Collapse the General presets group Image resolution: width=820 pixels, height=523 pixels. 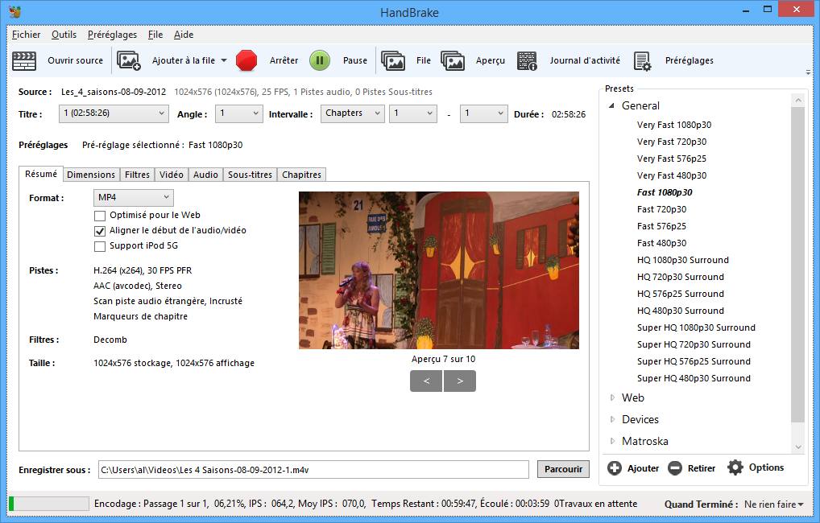click(611, 105)
